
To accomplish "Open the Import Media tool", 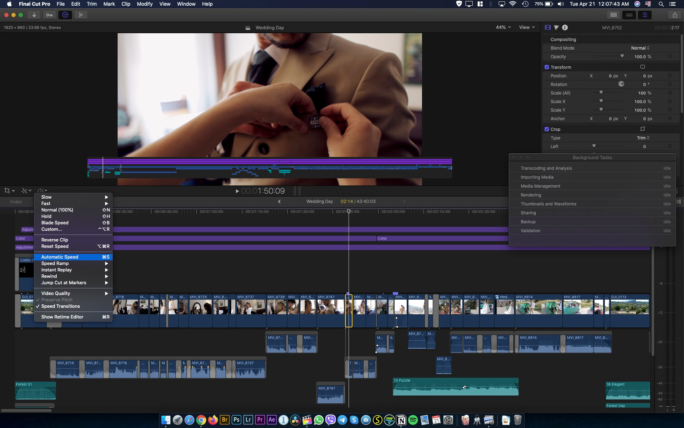I will point(34,15).
